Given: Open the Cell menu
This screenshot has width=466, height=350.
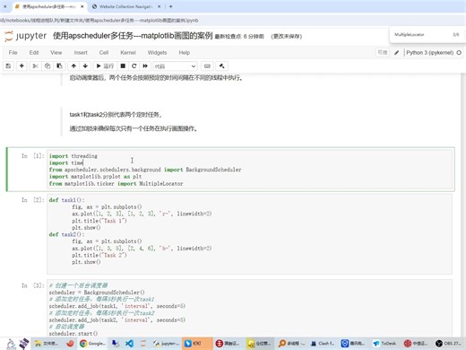Looking at the screenshot, I should click(104, 53).
